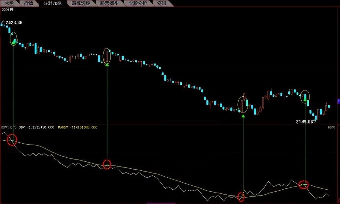Click the first circled candlestick near the high
The image size is (340, 204).
point(14,39)
